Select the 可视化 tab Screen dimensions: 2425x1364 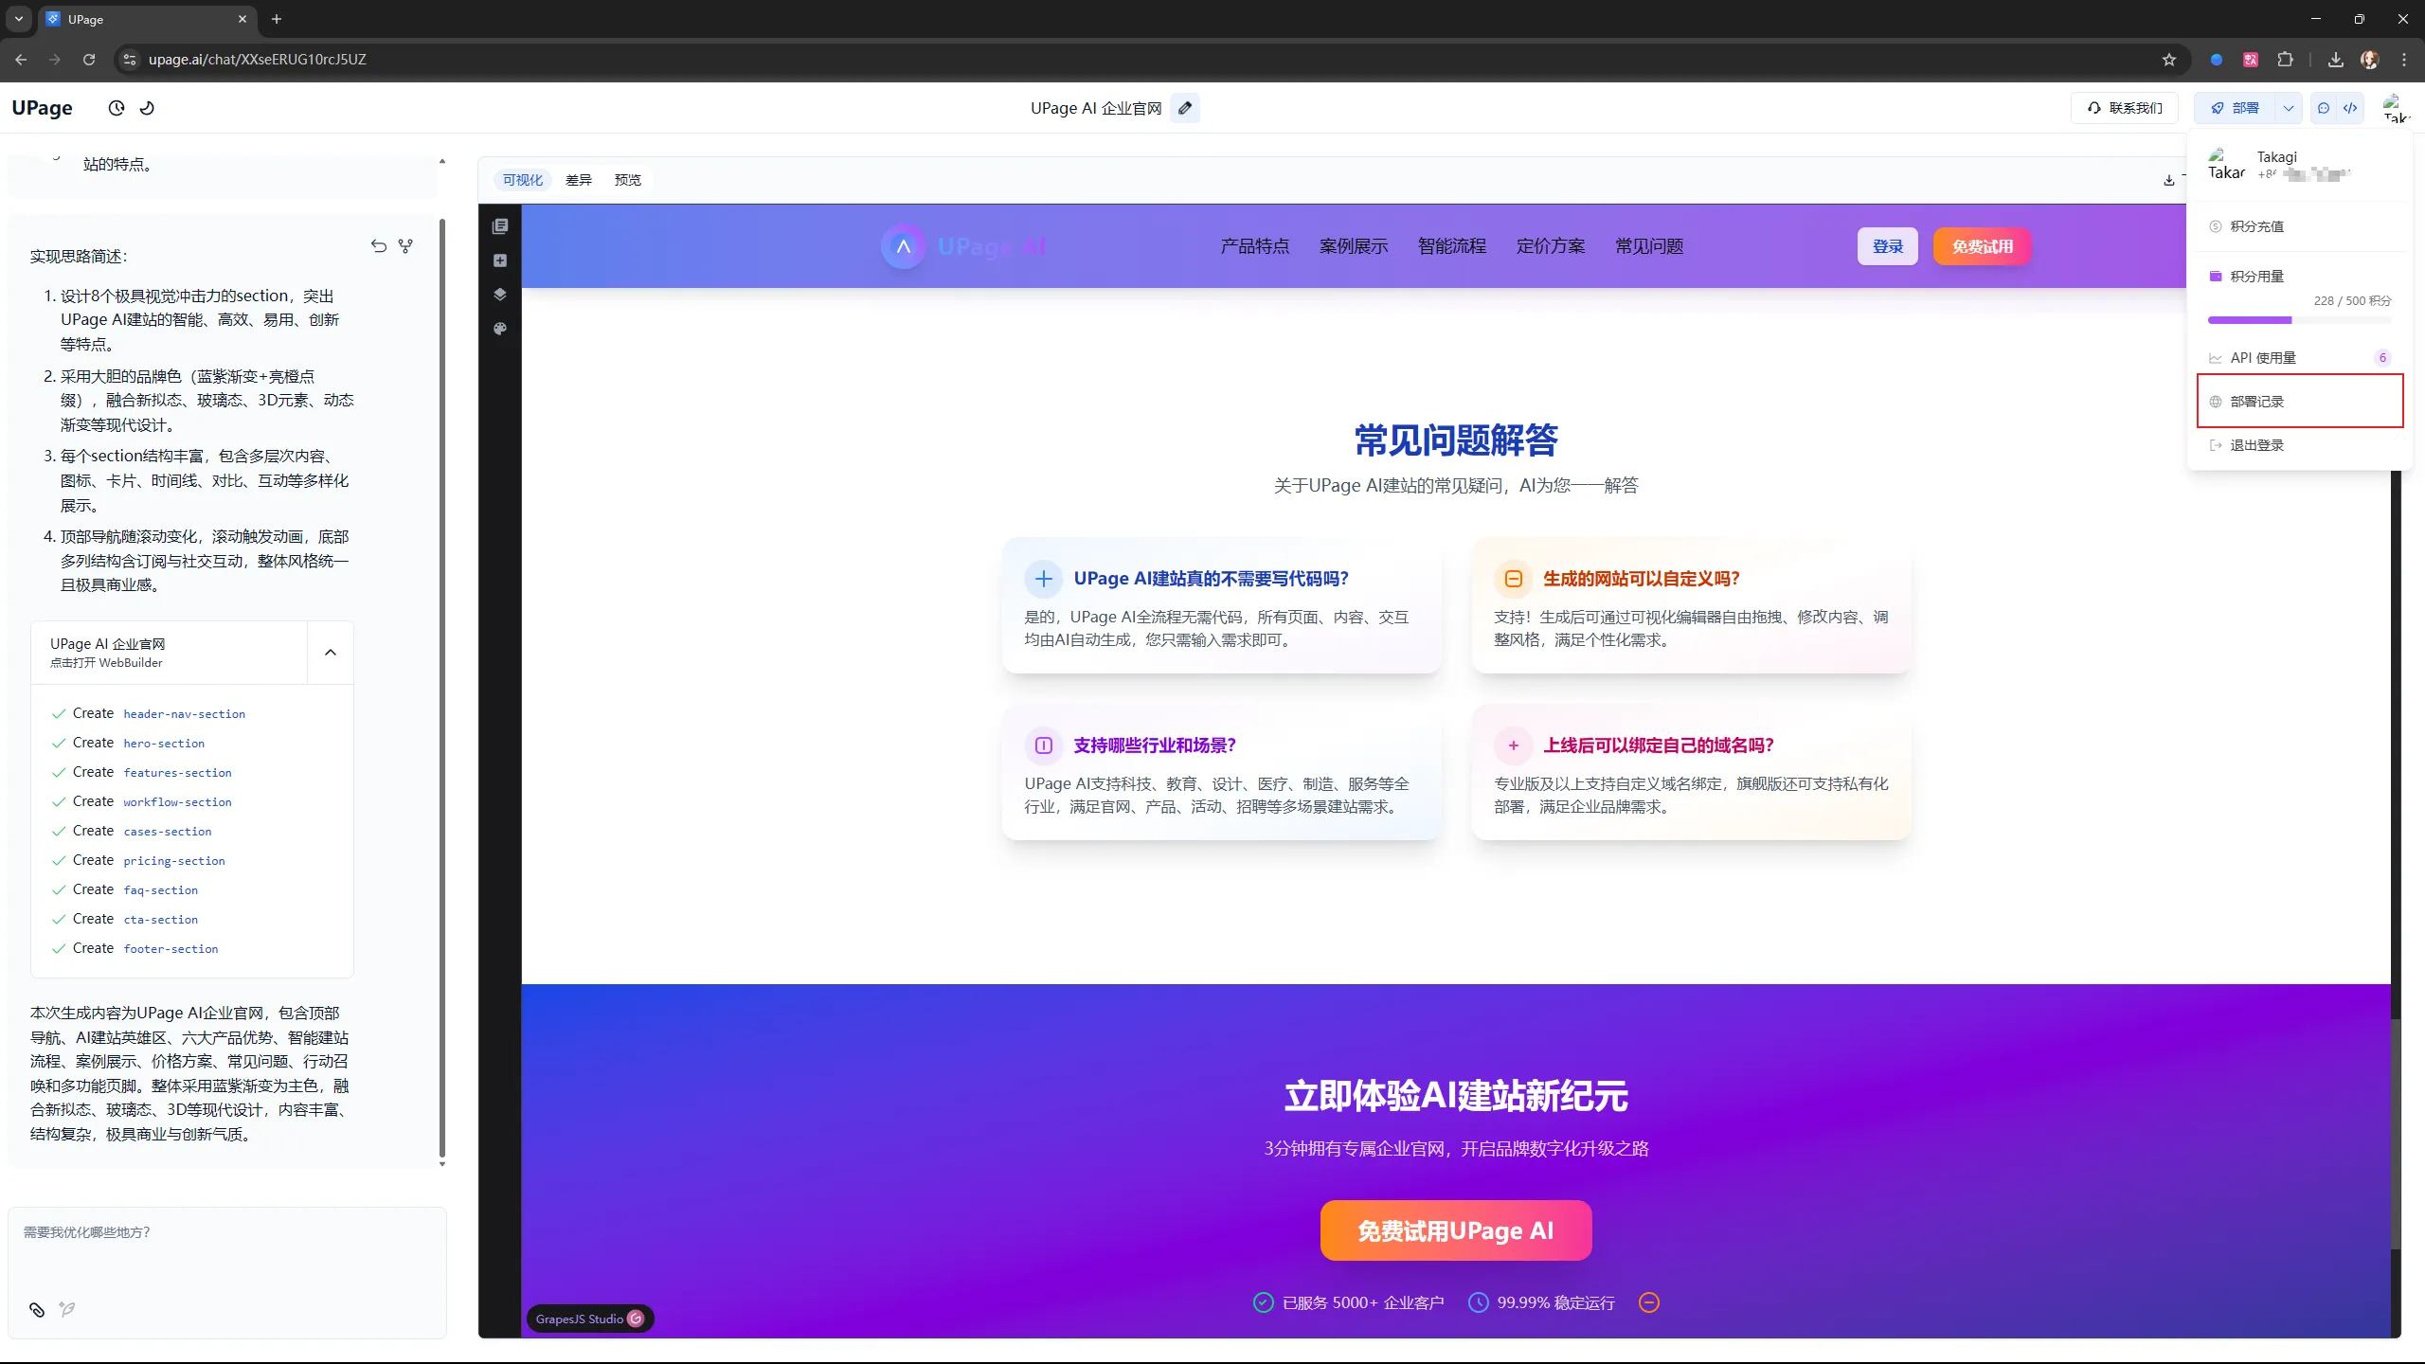click(x=523, y=180)
